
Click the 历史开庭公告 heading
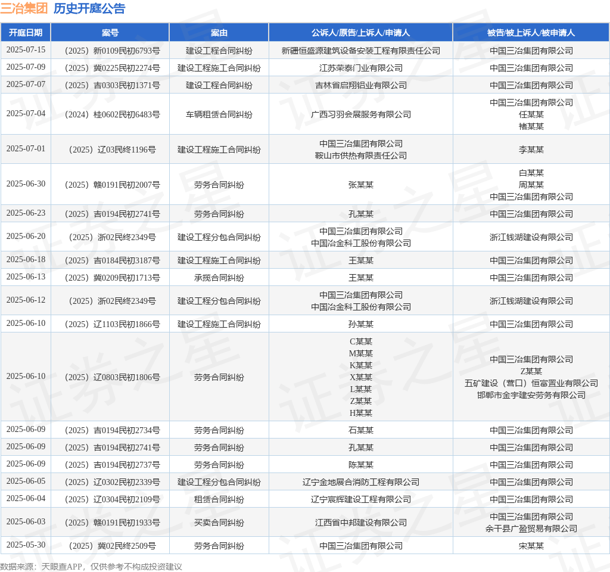click(x=89, y=8)
